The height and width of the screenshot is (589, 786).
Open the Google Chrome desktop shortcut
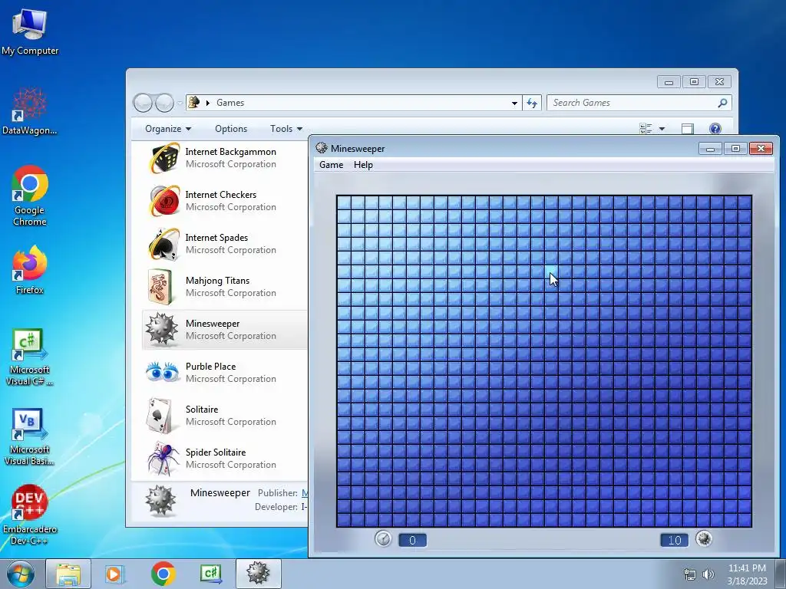[30, 196]
